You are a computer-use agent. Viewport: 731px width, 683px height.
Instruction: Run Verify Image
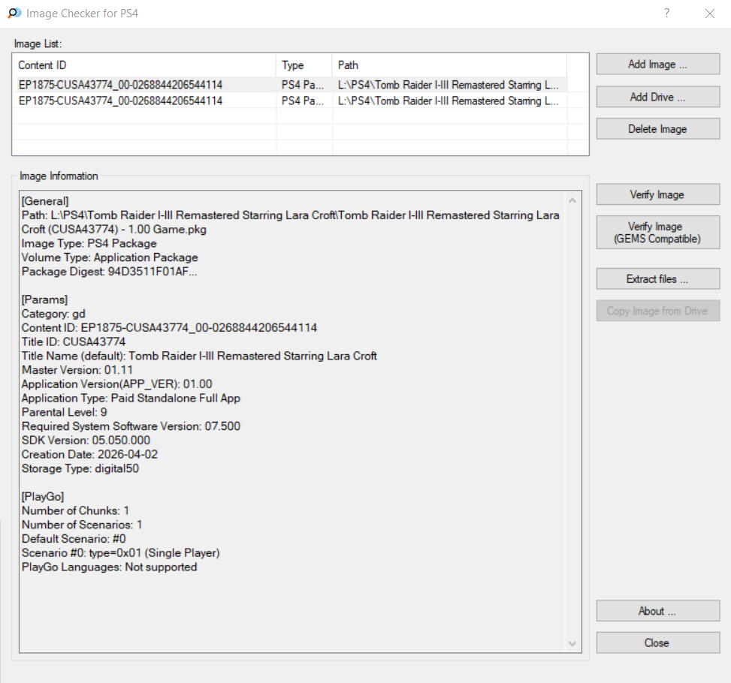click(x=658, y=194)
